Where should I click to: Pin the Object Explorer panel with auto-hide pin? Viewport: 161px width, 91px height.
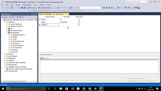click(34, 14)
